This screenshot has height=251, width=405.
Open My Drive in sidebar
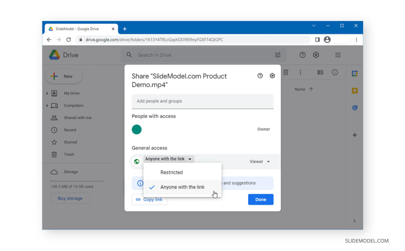tap(72, 93)
